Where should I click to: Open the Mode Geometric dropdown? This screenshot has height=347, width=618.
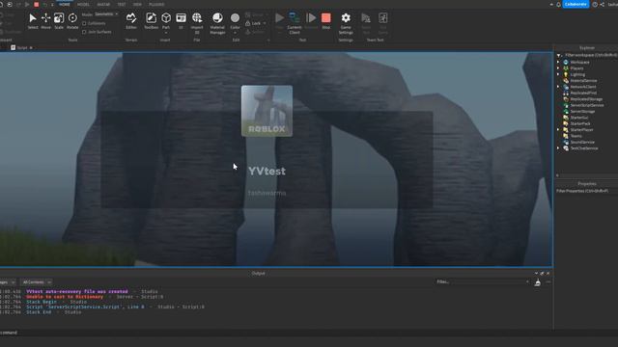click(106, 13)
